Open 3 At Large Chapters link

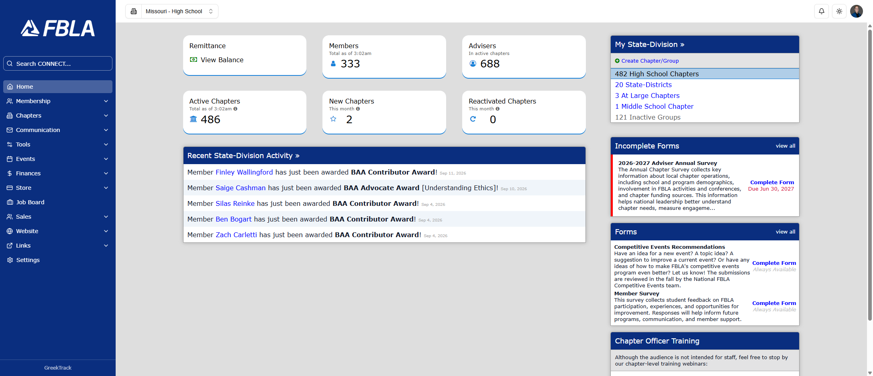(x=647, y=96)
